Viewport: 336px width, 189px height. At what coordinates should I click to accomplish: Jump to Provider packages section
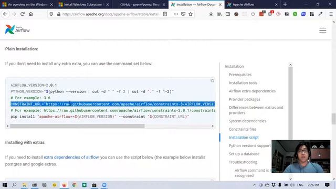[244, 99]
